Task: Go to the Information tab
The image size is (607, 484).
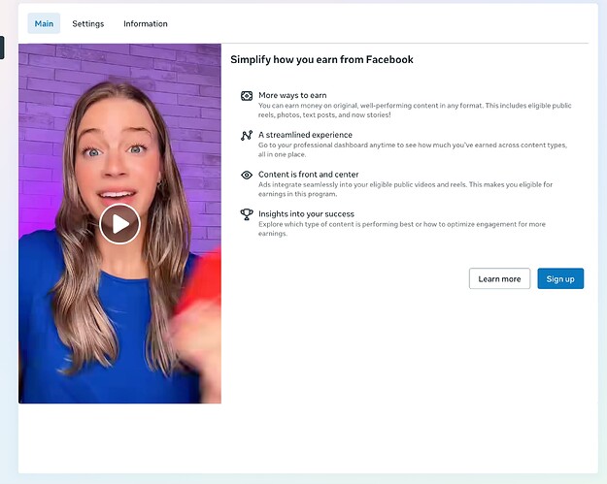Action: (145, 24)
